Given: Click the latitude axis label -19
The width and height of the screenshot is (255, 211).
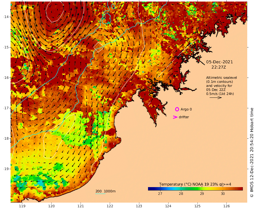Looking at the screenshot, I should point(6,169).
